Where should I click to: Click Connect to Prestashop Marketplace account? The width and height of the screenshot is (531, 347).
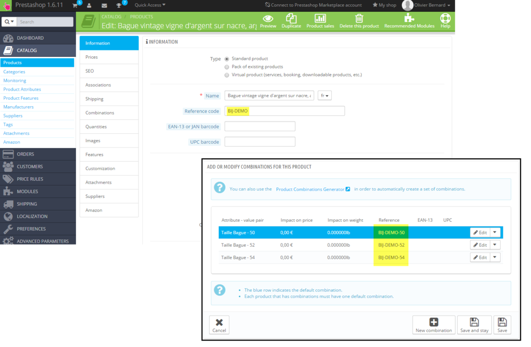[x=313, y=5]
